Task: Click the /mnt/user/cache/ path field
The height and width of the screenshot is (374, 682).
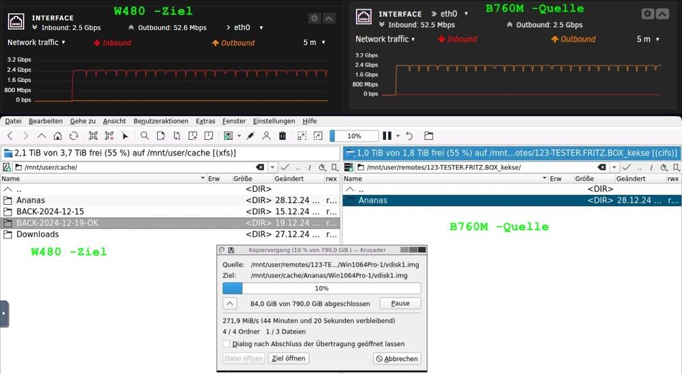Action: [139, 167]
